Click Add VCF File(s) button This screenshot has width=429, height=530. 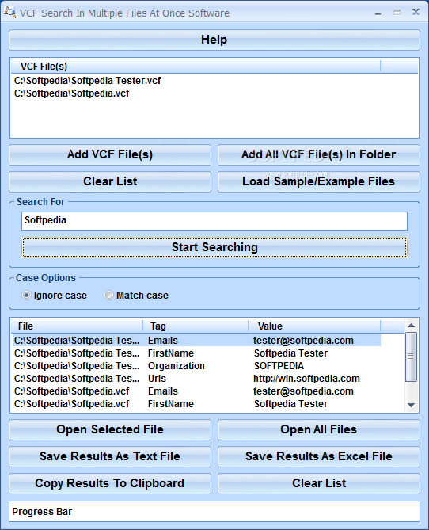(110, 154)
